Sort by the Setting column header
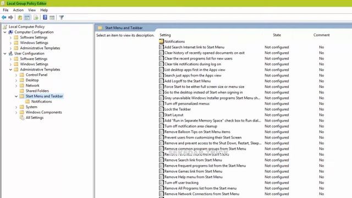352x198 pixels. 165,35
